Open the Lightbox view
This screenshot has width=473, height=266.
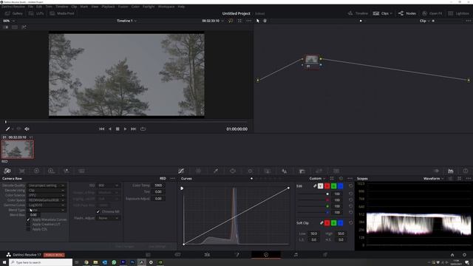[458, 13]
